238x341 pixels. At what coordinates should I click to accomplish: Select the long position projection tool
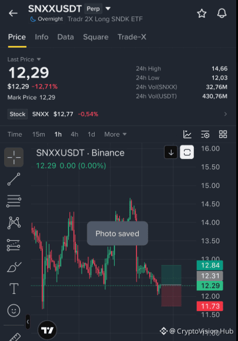tap(14, 245)
